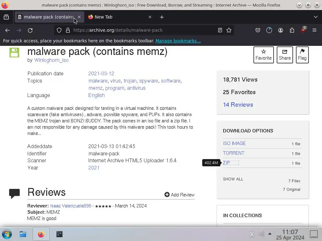Open the antivirus topic link
The image size is (322, 241).
(x=136, y=88)
